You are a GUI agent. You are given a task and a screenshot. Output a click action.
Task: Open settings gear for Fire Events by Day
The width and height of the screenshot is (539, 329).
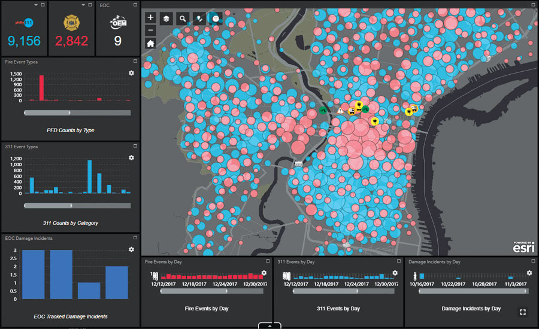click(264, 273)
